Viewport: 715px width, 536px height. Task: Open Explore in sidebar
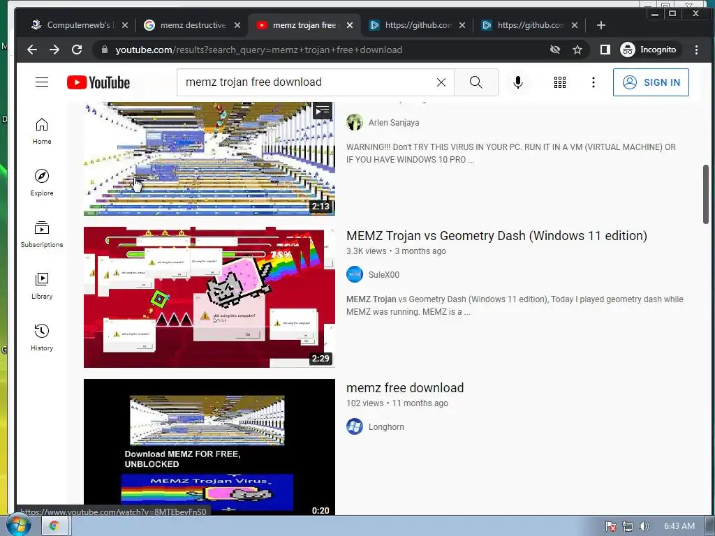point(42,183)
